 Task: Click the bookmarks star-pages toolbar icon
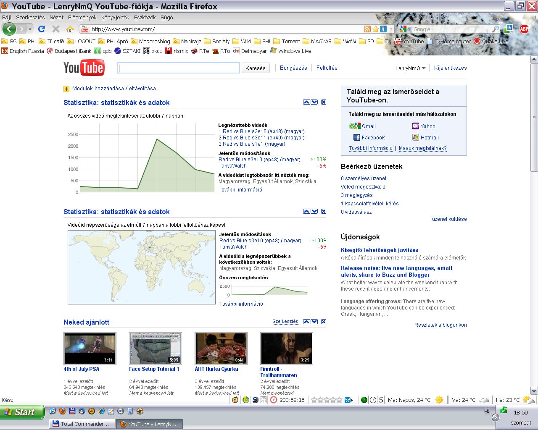(509, 29)
